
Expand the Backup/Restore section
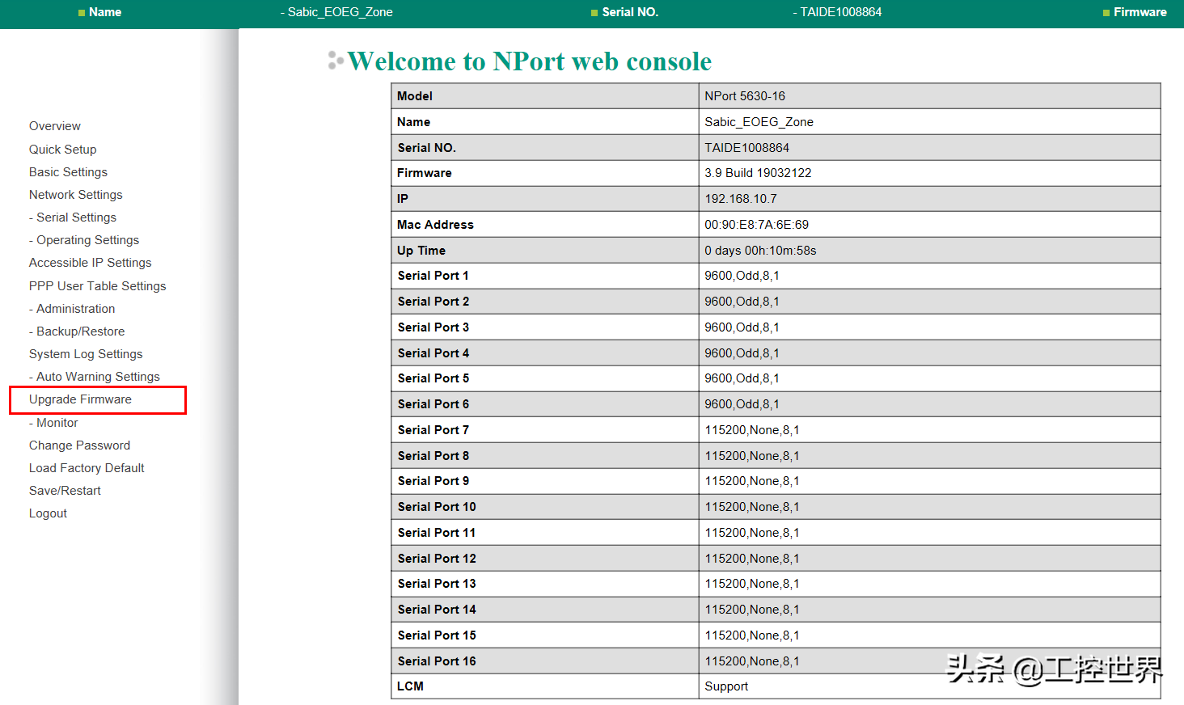79,331
